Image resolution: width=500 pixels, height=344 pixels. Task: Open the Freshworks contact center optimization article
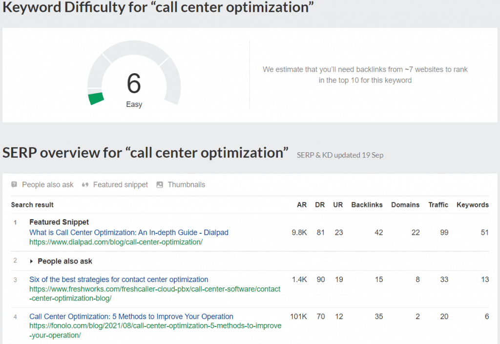point(117,279)
